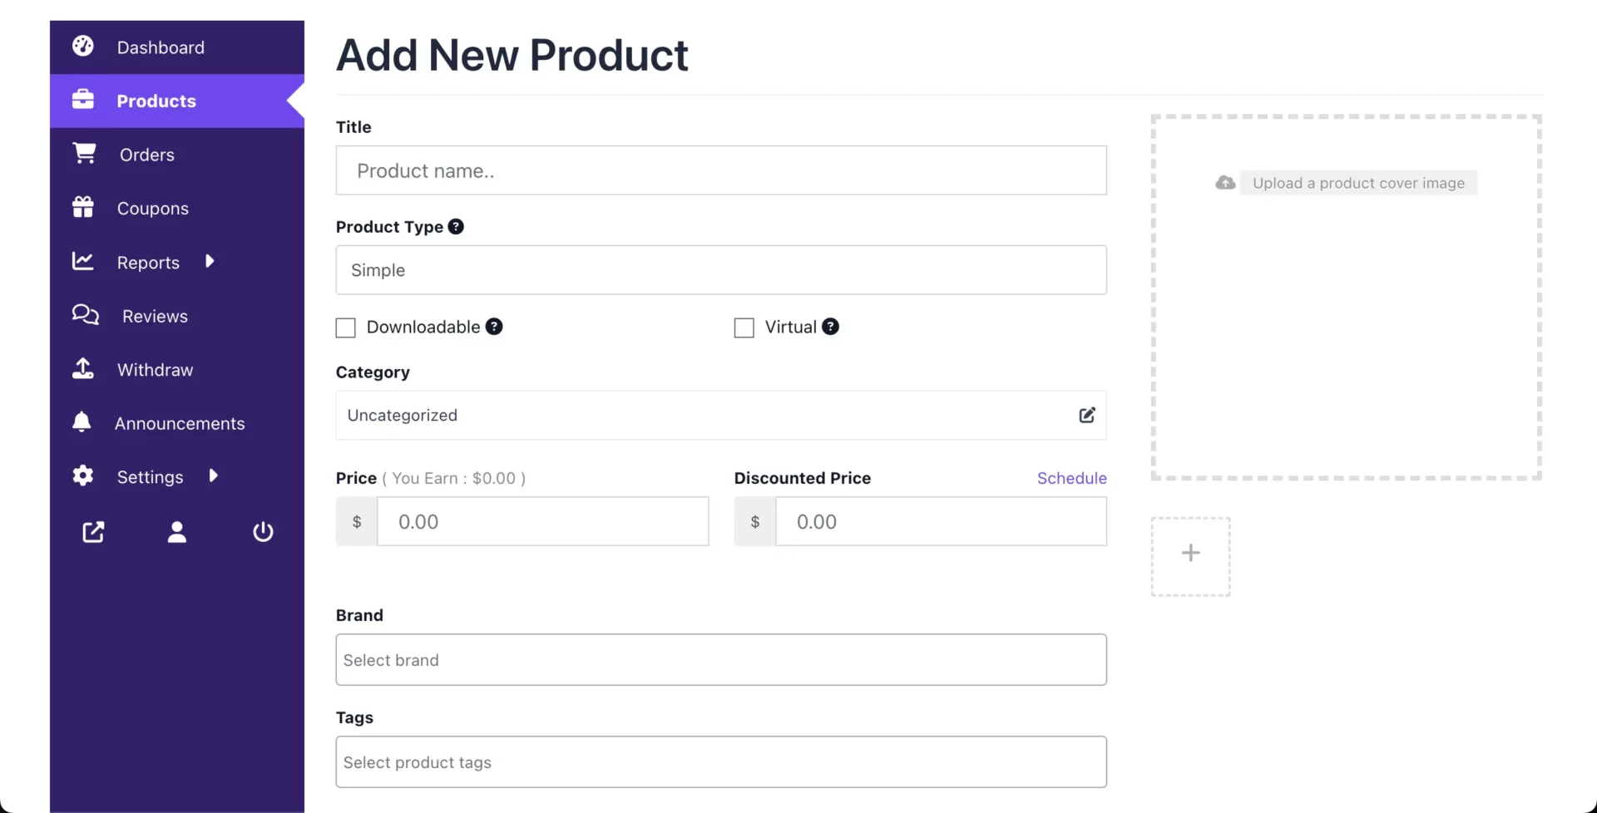Open the user profile icon in sidebar
This screenshot has width=1597, height=813.
tap(176, 532)
